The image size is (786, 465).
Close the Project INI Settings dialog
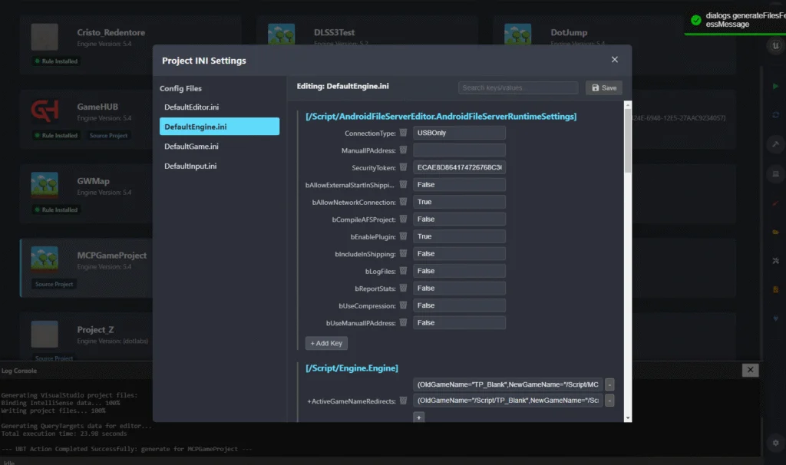click(614, 60)
